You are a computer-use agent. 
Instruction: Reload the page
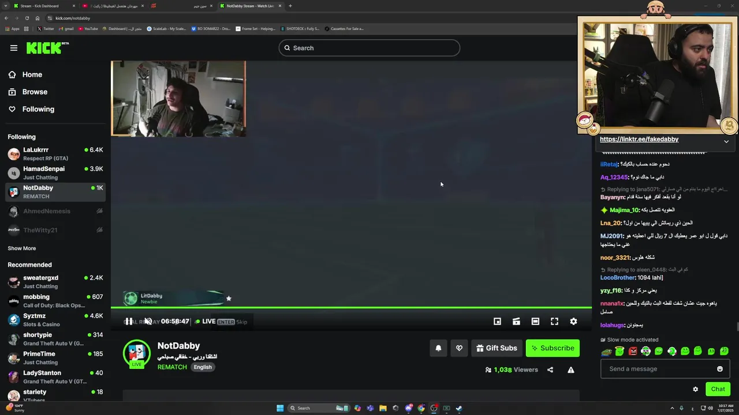27,18
